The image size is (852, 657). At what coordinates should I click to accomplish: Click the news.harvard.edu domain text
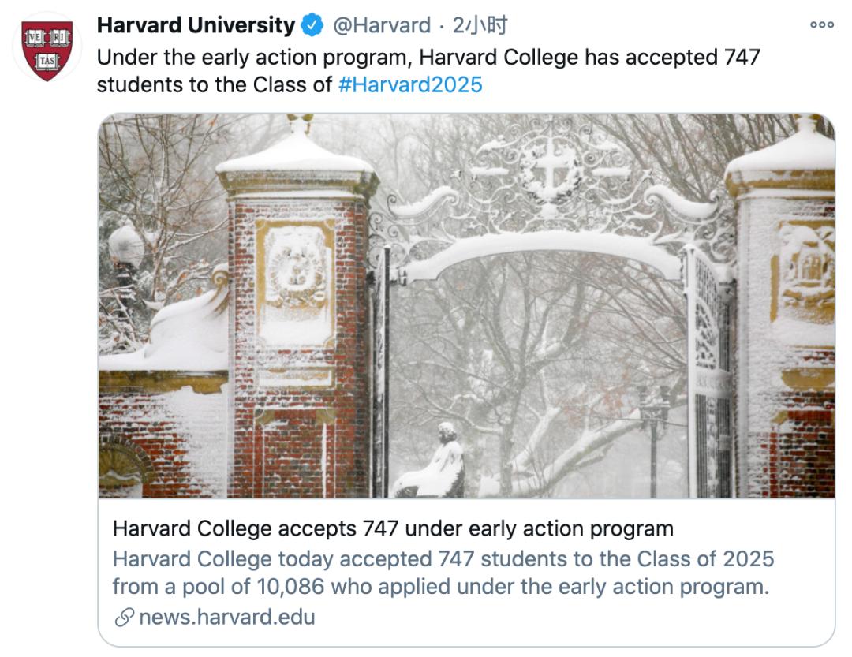click(x=226, y=617)
